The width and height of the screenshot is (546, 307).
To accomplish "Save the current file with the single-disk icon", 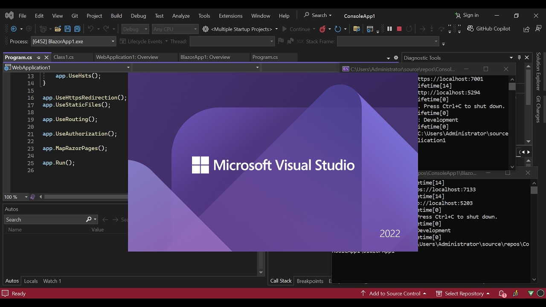I will (x=67, y=29).
